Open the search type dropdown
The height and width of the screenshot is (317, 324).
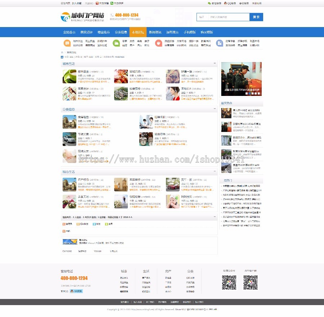[x=202, y=17]
